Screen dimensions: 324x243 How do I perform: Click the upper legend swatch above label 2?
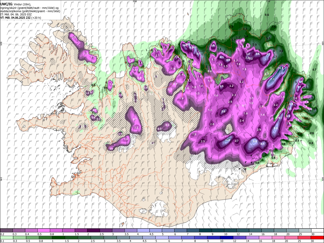[93, 231]
